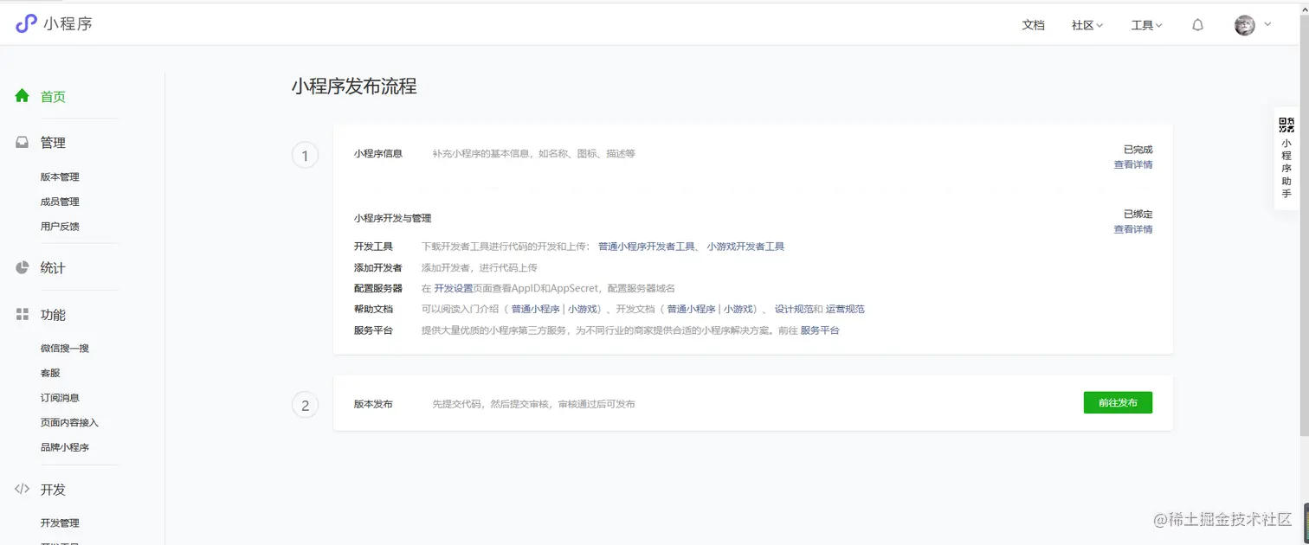The height and width of the screenshot is (545, 1309).
Task: Open the 运营规范 link
Action: point(845,309)
